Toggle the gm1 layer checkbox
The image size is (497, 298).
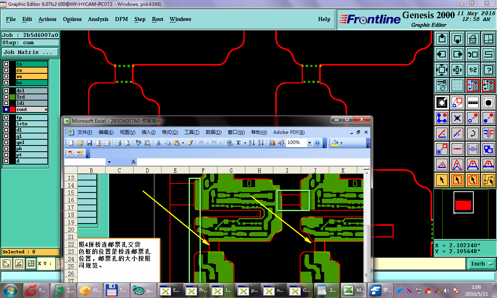point(6,142)
